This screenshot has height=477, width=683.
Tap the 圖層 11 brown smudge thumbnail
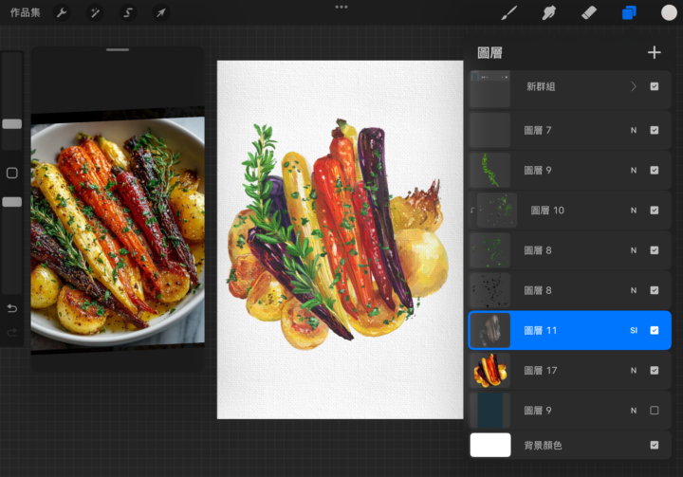(490, 331)
